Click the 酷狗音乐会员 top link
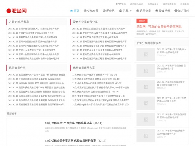Viewport: 195px width, 146px height. click(x=137, y=4)
